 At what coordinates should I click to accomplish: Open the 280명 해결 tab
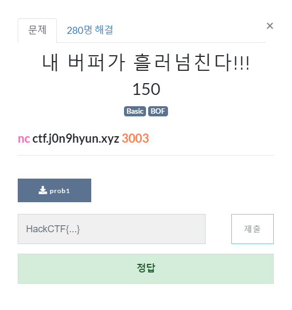pyautogui.click(x=90, y=31)
